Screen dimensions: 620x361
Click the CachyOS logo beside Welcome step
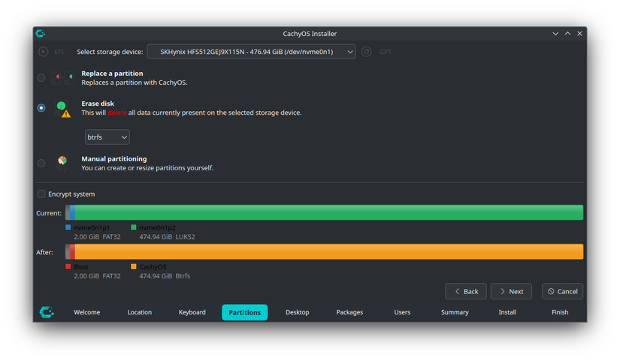pyautogui.click(x=46, y=312)
